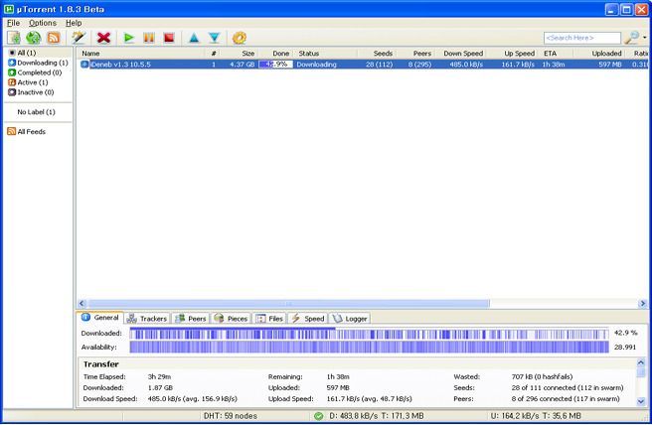The image size is (652, 425).
Task: Move torrent up the queue
Action: point(194,38)
